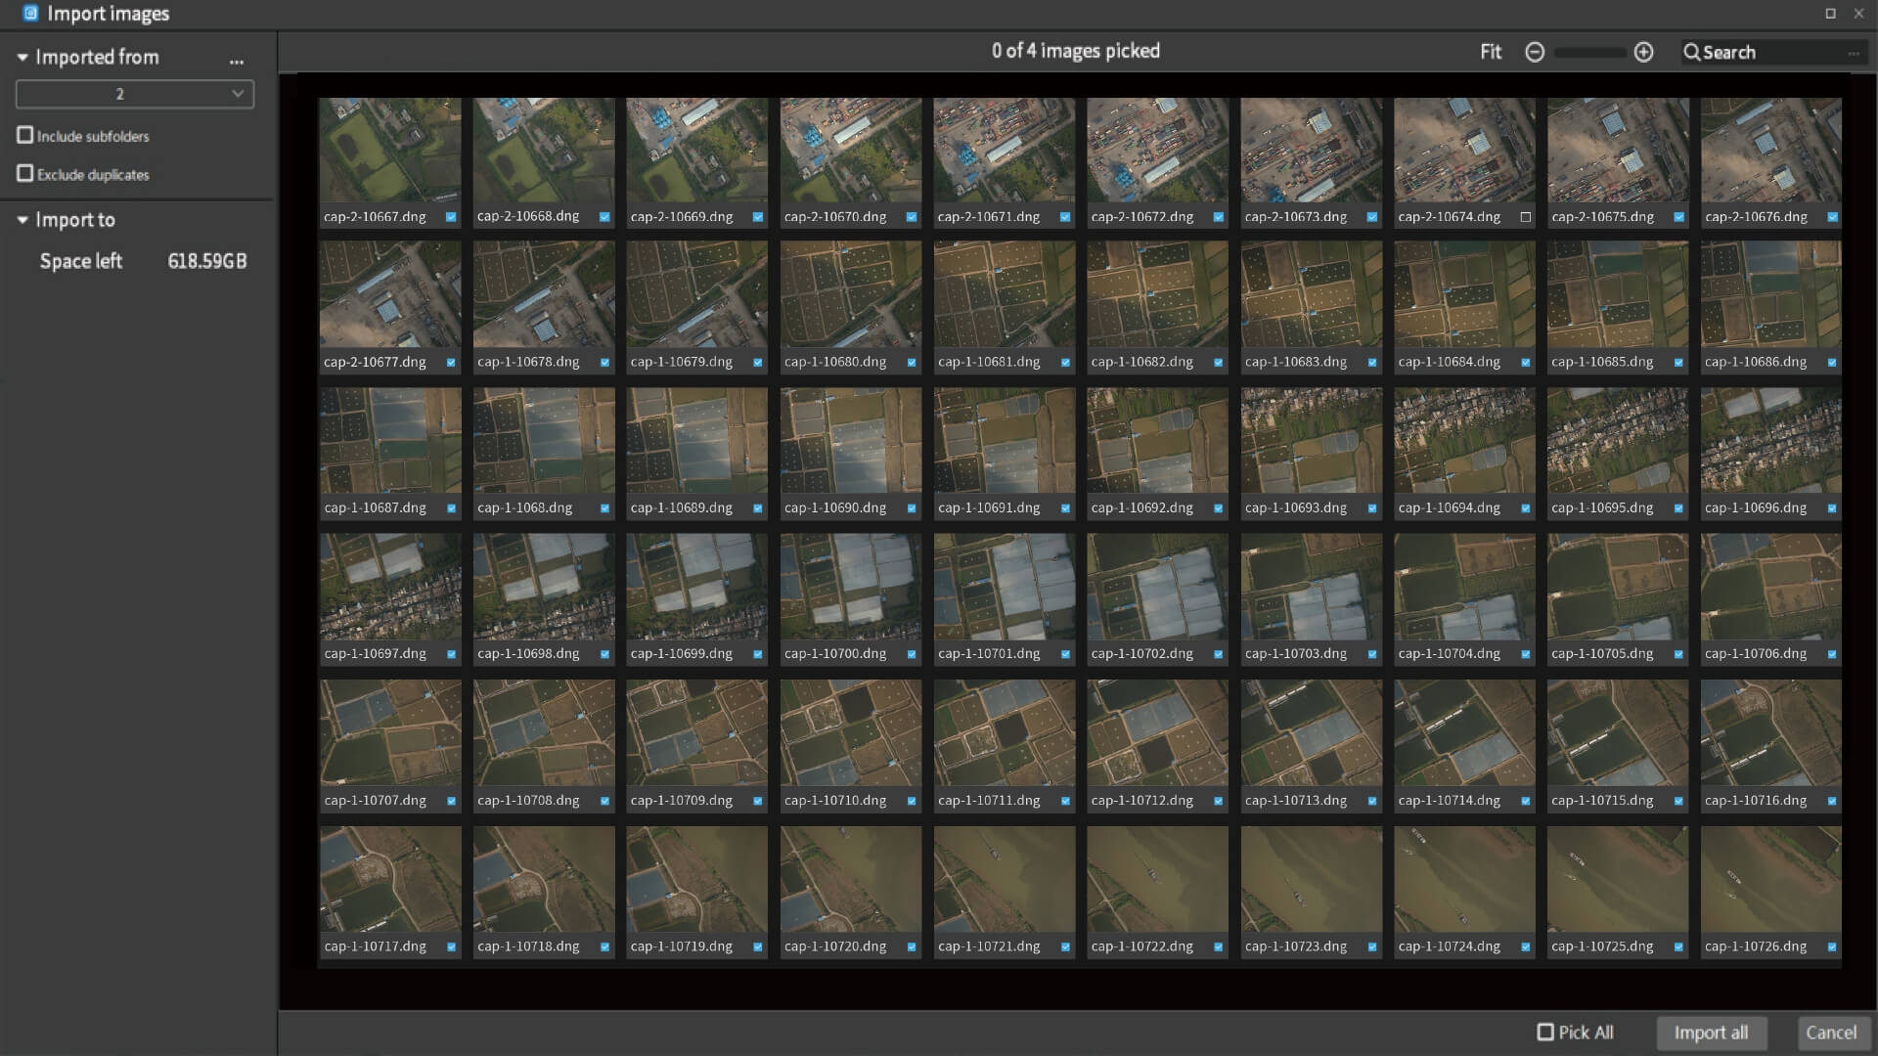Open the browse ellipsis next to Imported from

coord(236,61)
